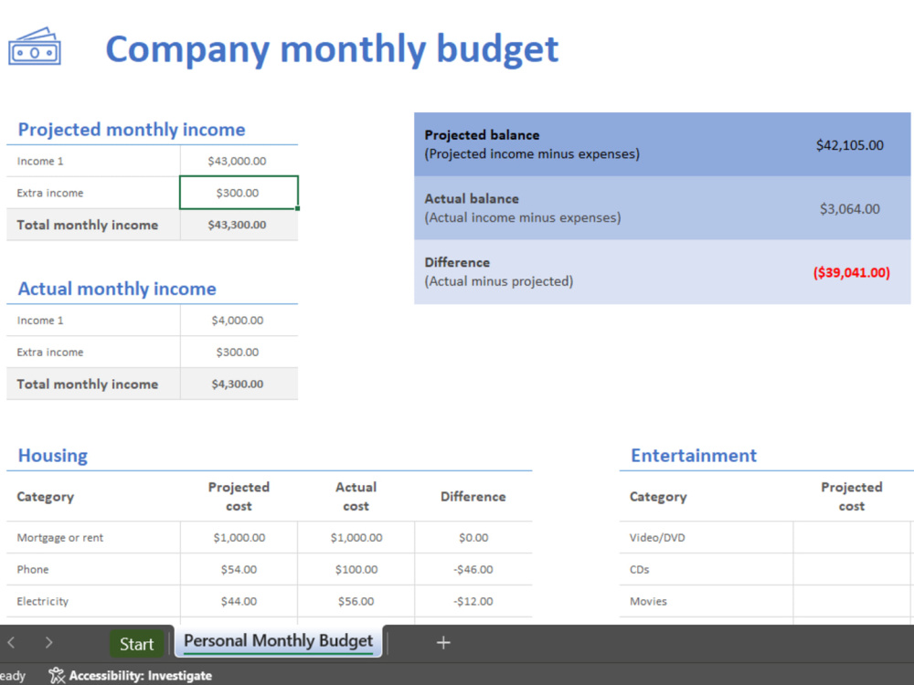Select Electricity difference -$12.00 cell

point(473,601)
